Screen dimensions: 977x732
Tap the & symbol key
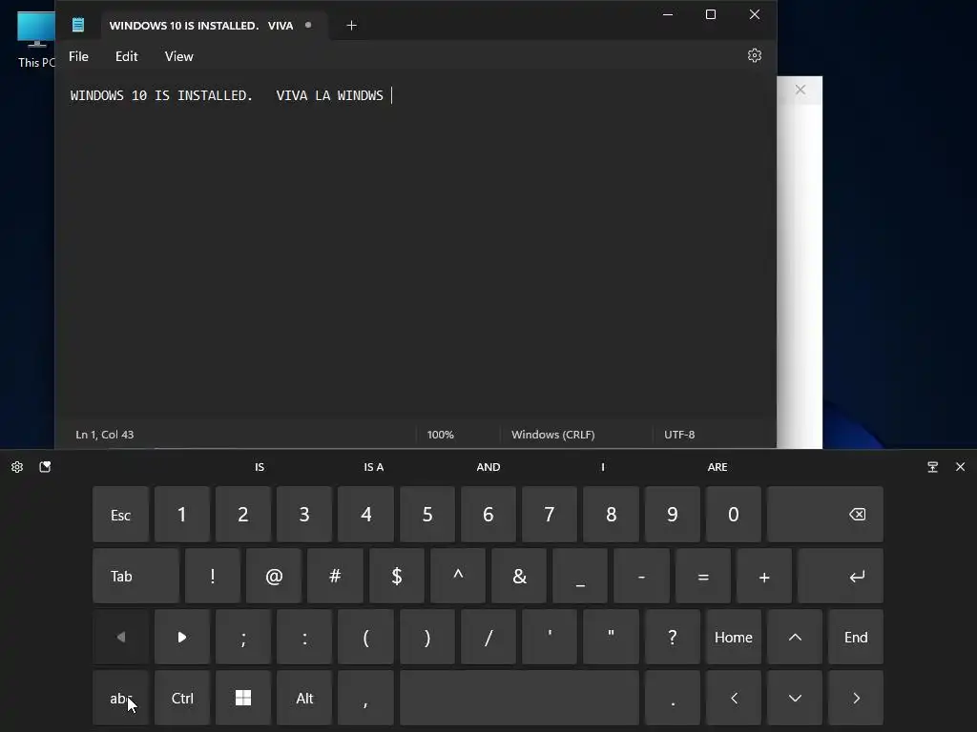(x=519, y=576)
